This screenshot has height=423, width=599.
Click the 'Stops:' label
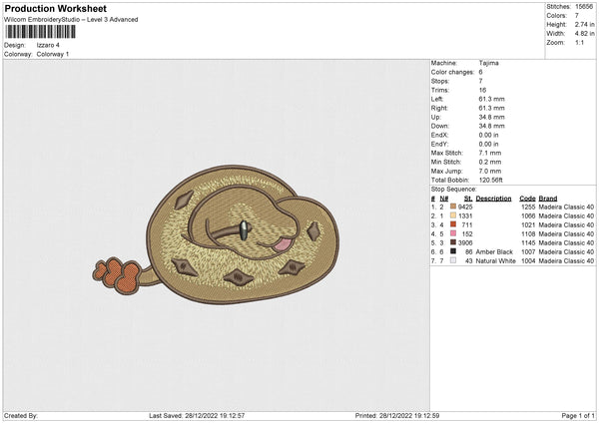(x=440, y=82)
